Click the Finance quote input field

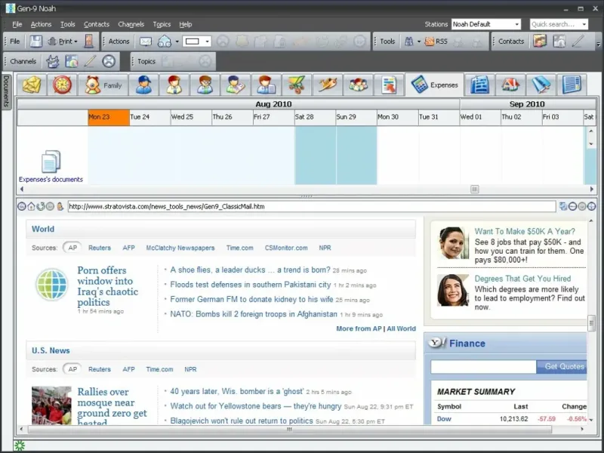click(483, 367)
